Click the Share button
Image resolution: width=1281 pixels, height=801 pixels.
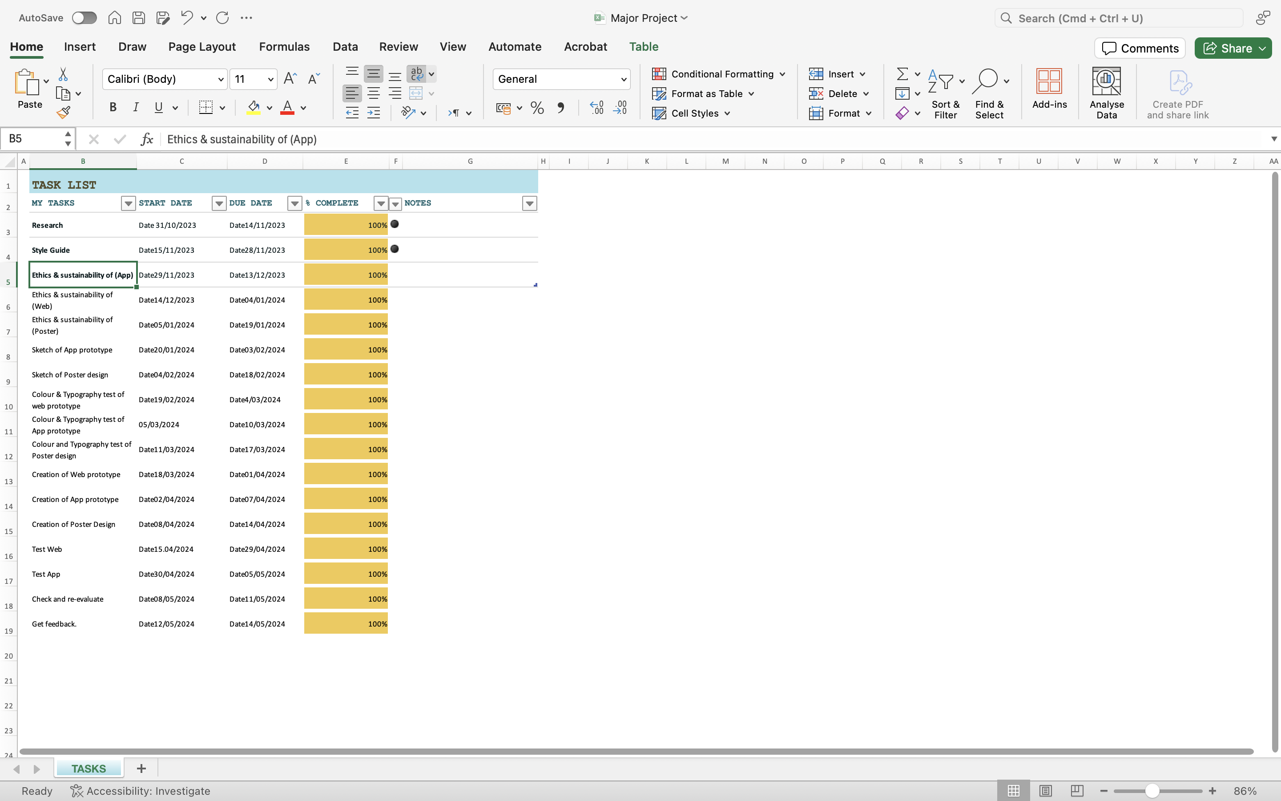[x=1233, y=48]
